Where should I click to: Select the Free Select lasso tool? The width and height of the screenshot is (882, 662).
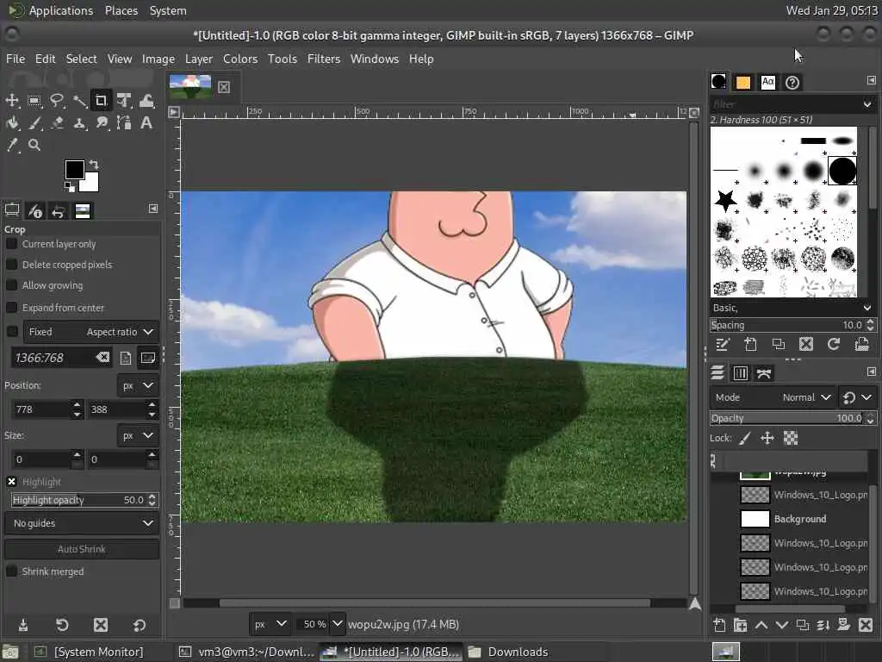57,101
